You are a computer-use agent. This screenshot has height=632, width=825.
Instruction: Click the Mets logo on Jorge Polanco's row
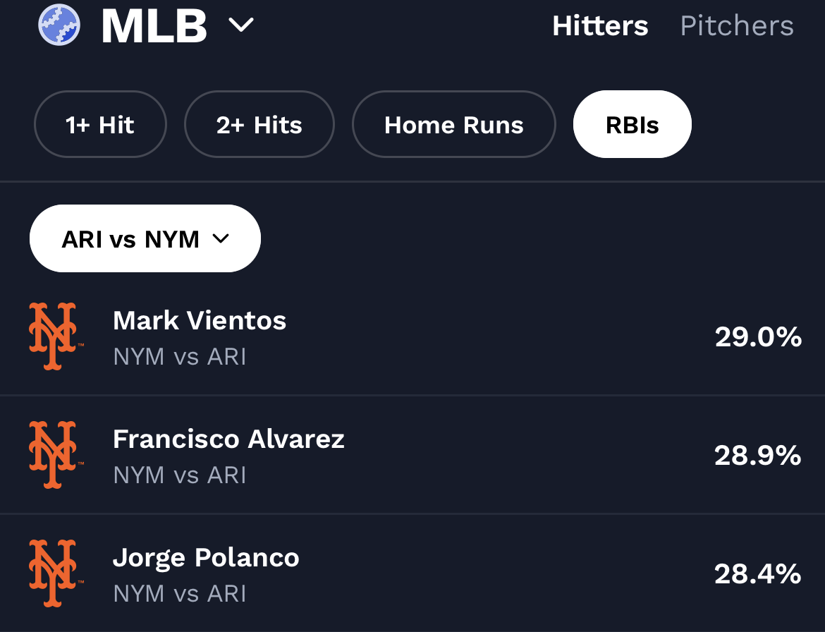55,573
